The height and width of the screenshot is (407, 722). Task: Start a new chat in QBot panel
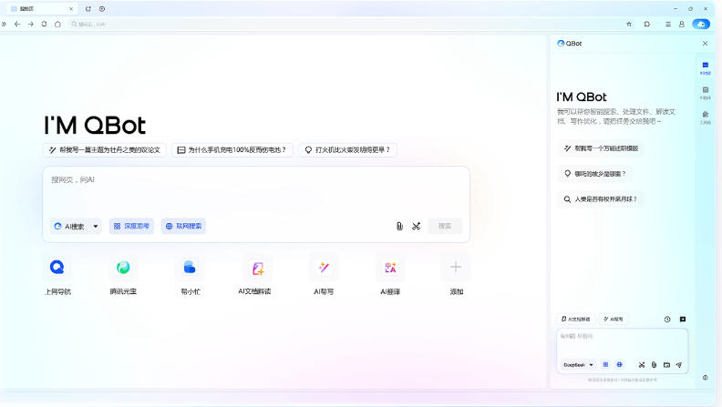pyautogui.click(x=682, y=320)
